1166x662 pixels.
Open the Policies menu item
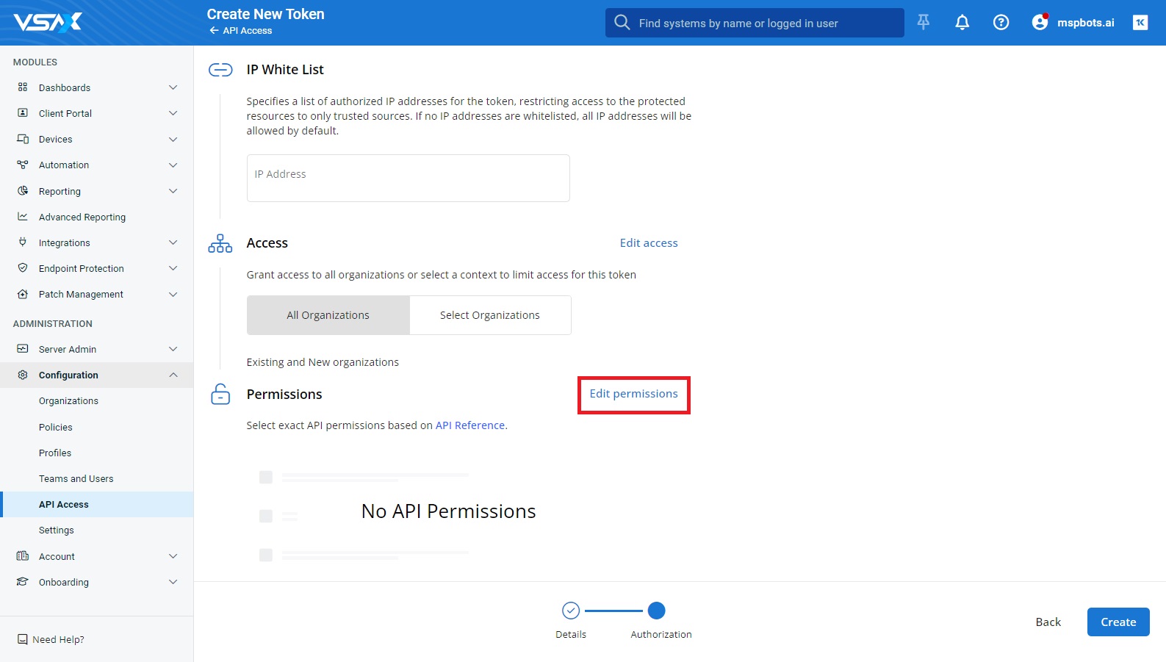click(x=56, y=428)
